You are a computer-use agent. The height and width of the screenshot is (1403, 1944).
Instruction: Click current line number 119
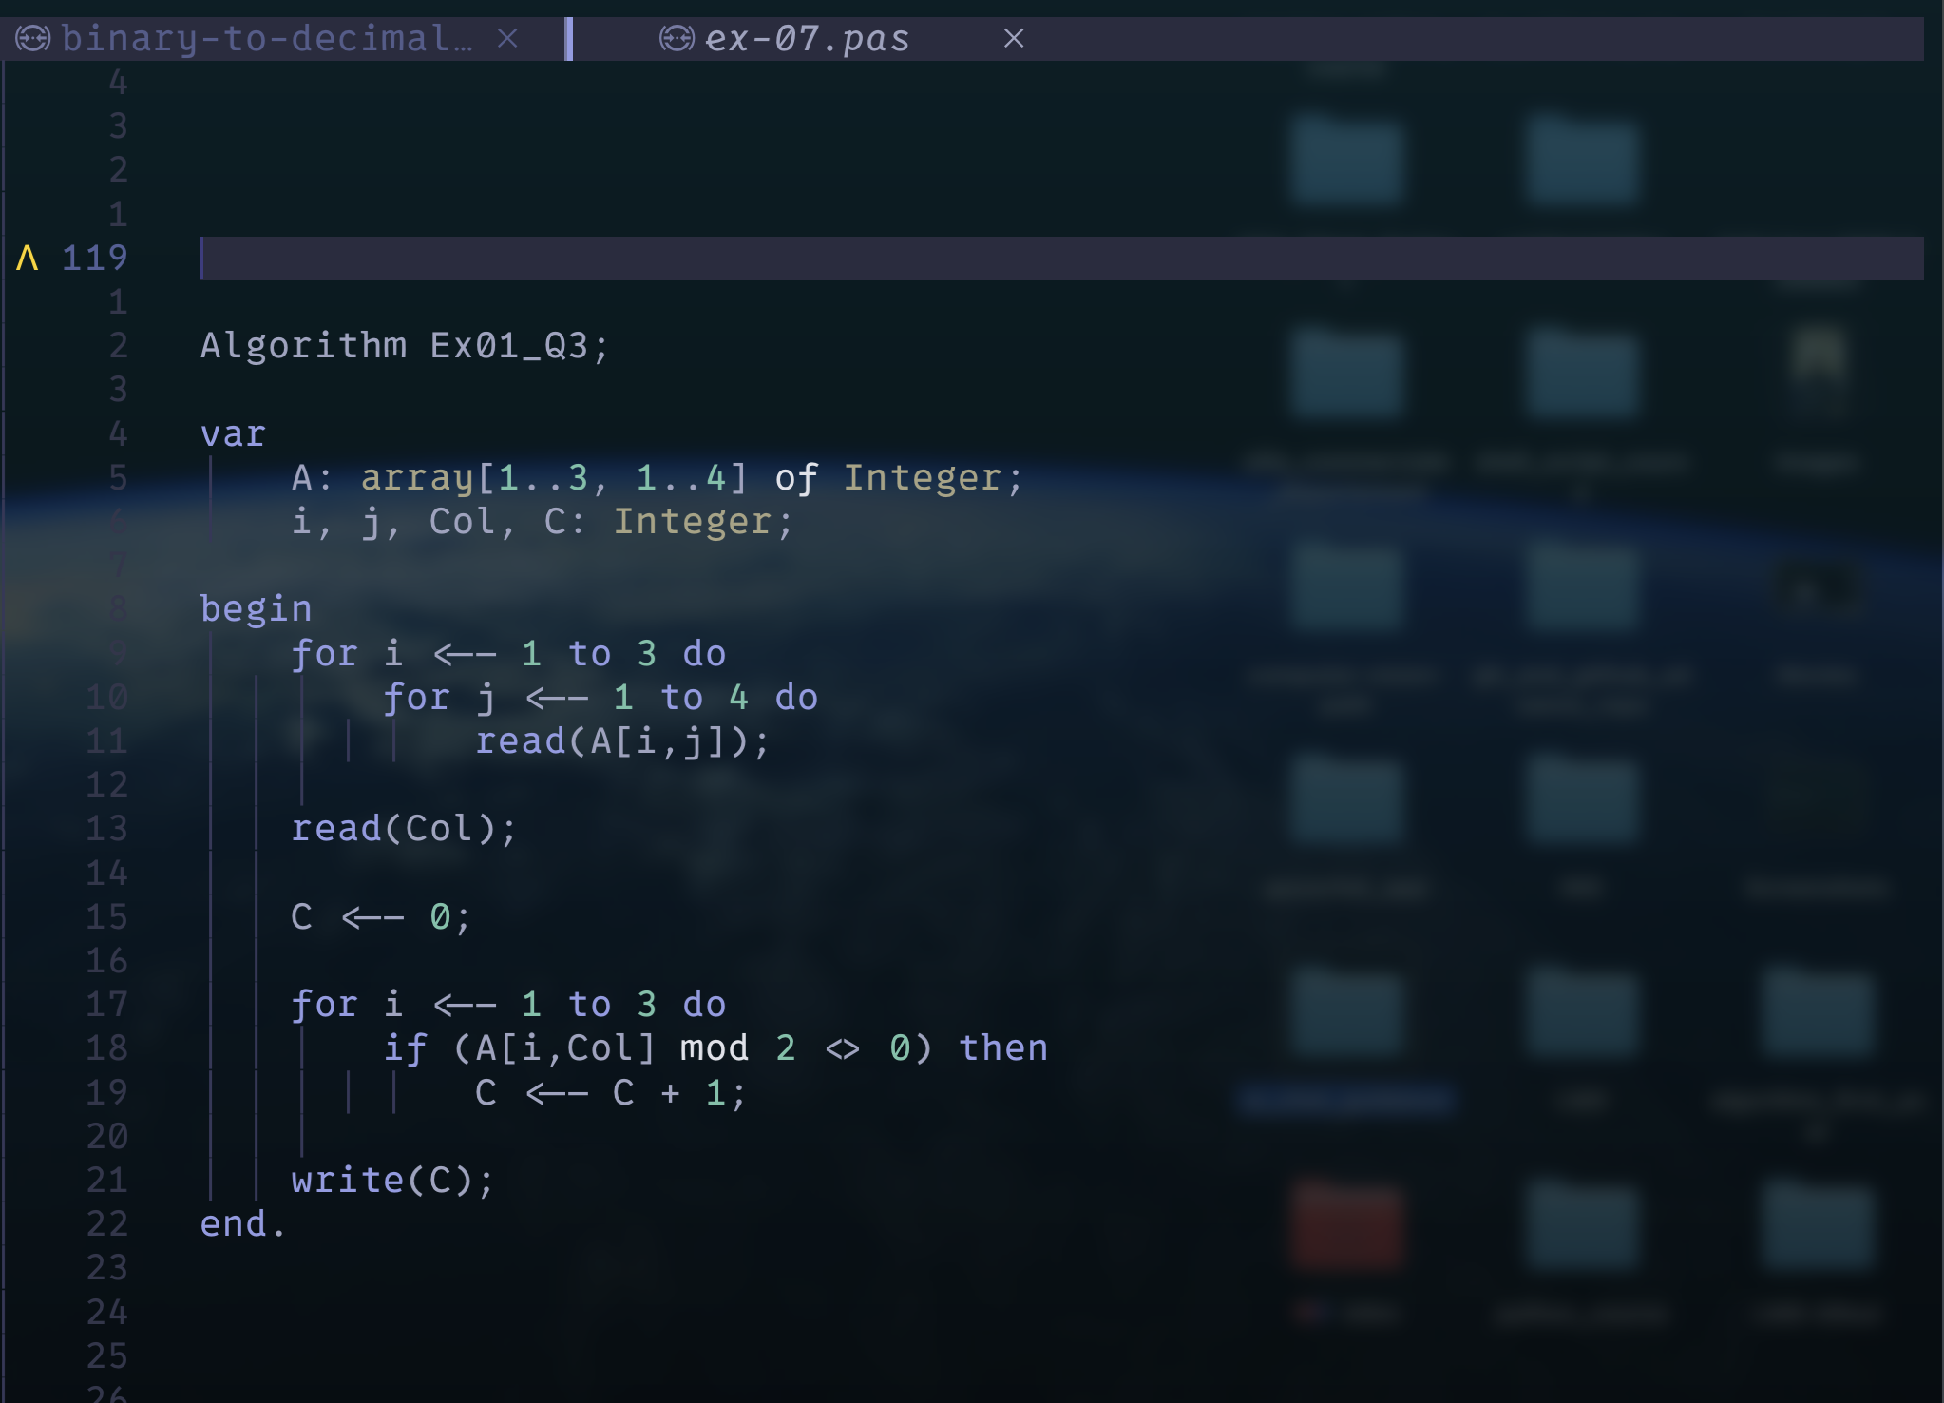coord(94,259)
